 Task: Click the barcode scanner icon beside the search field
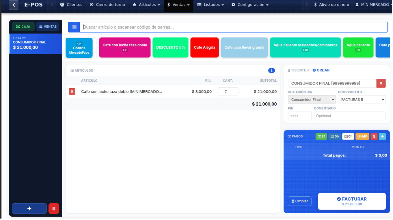coord(74,27)
